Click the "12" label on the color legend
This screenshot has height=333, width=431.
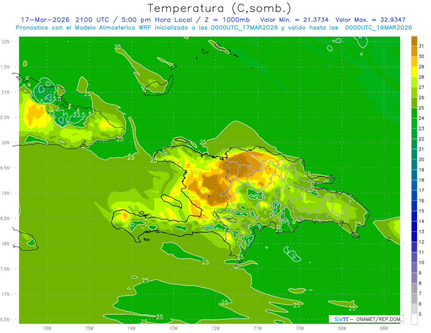click(x=422, y=242)
